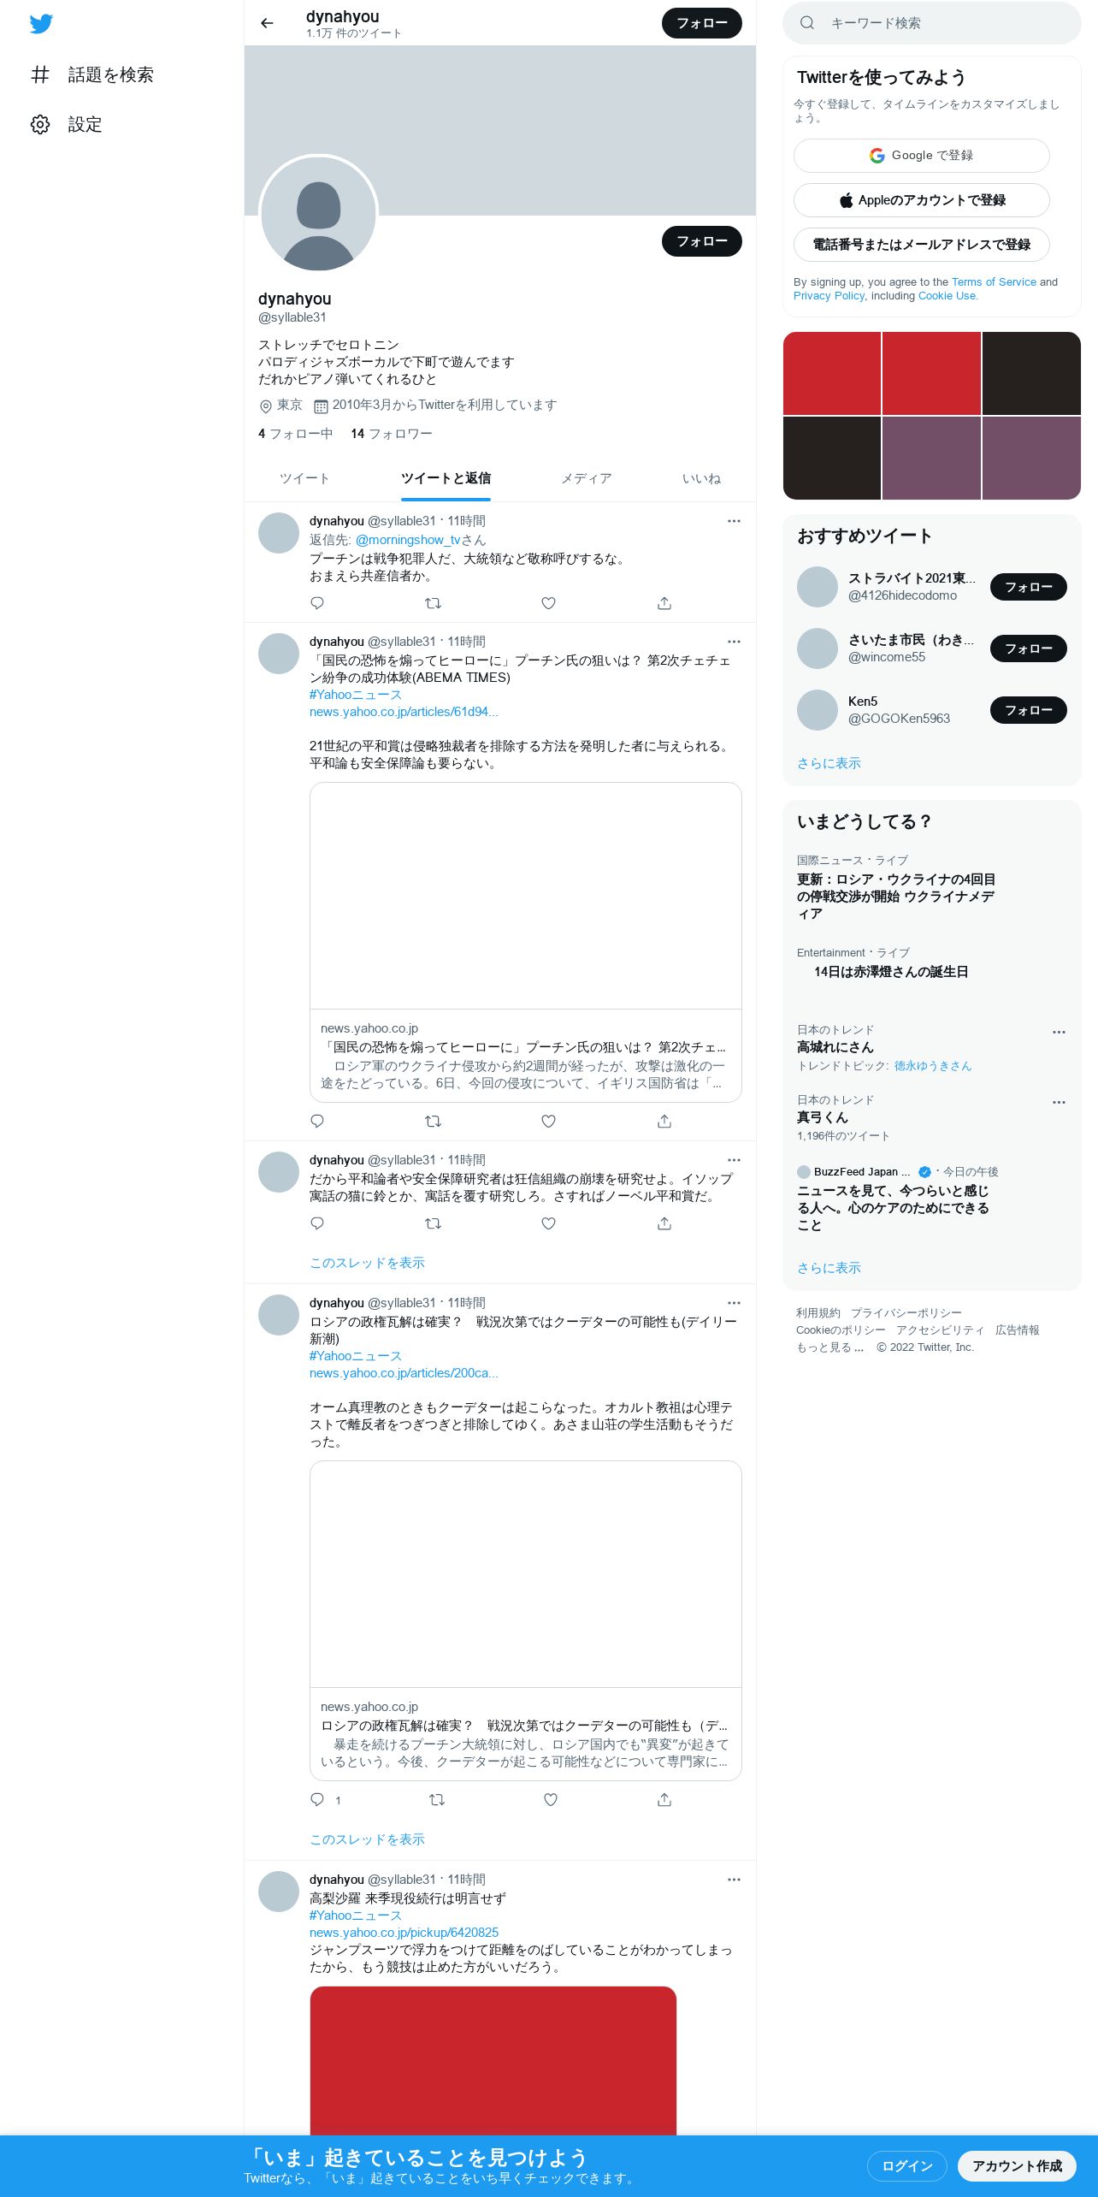
Task: Switch to the メディア tab
Action: coord(587,479)
